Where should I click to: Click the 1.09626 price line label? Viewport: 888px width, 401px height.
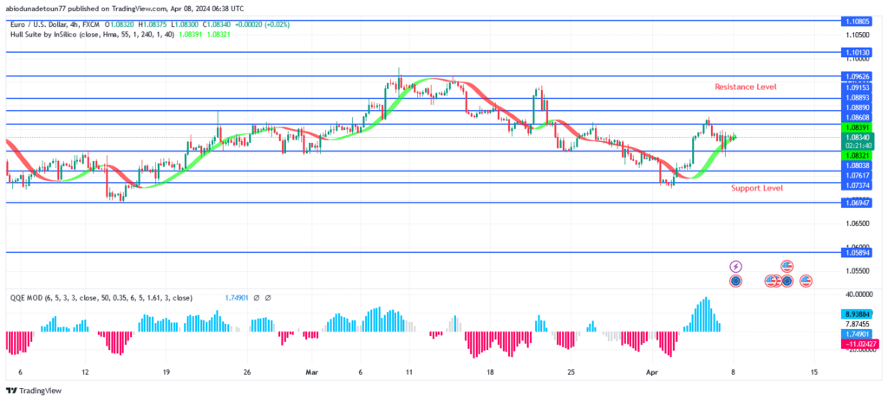pos(858,76)
